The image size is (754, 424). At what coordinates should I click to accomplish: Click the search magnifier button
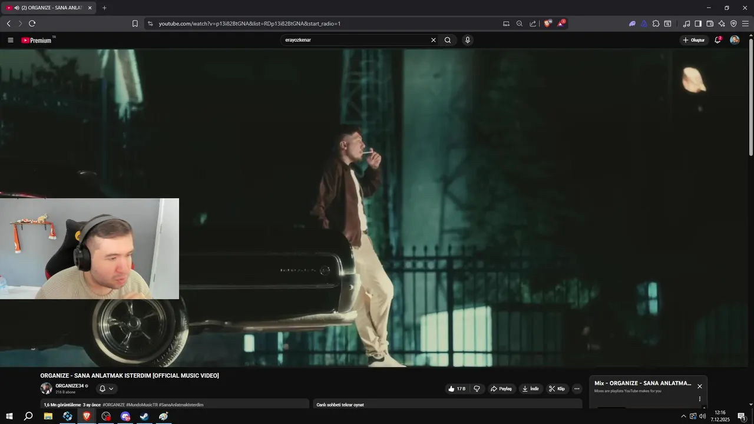448,40
